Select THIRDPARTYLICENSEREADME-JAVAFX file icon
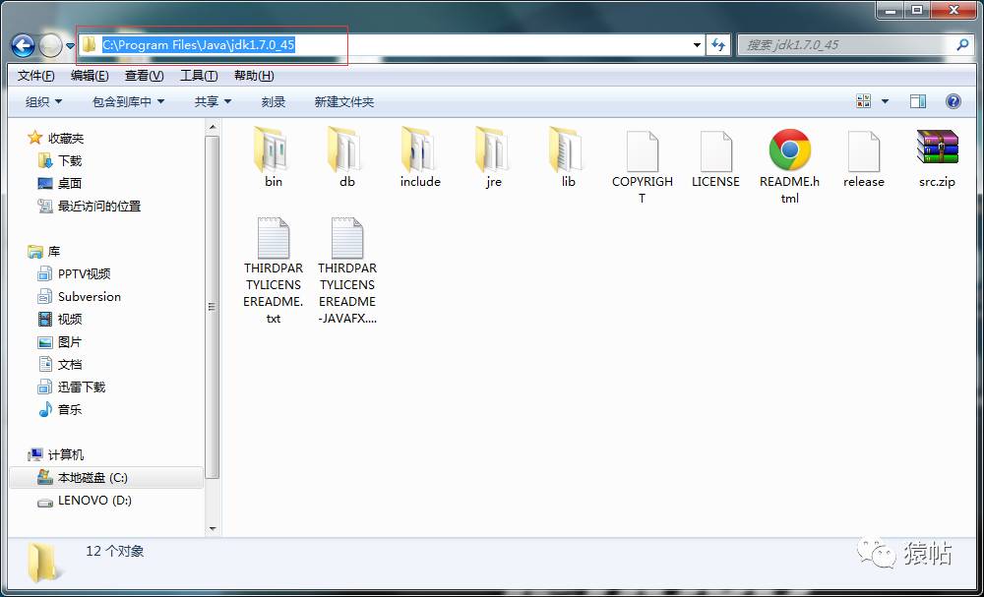The width and height of the screenshot is (984, 597). (347, 238)
